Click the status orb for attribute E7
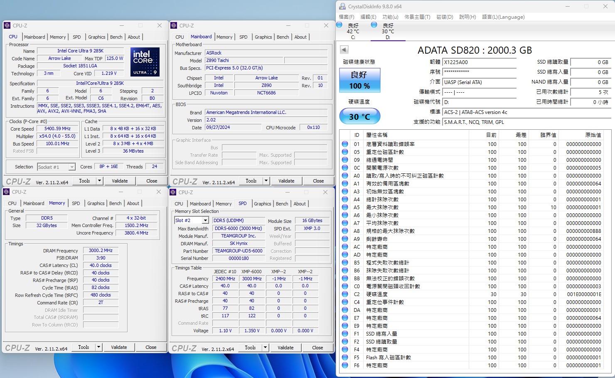Image resolution: width=615 pixels, height=378 pixels. (x=345, y=318)
